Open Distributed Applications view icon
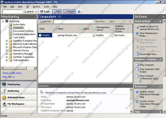Screen dimensions: 166x118 (x=10, y=34)
